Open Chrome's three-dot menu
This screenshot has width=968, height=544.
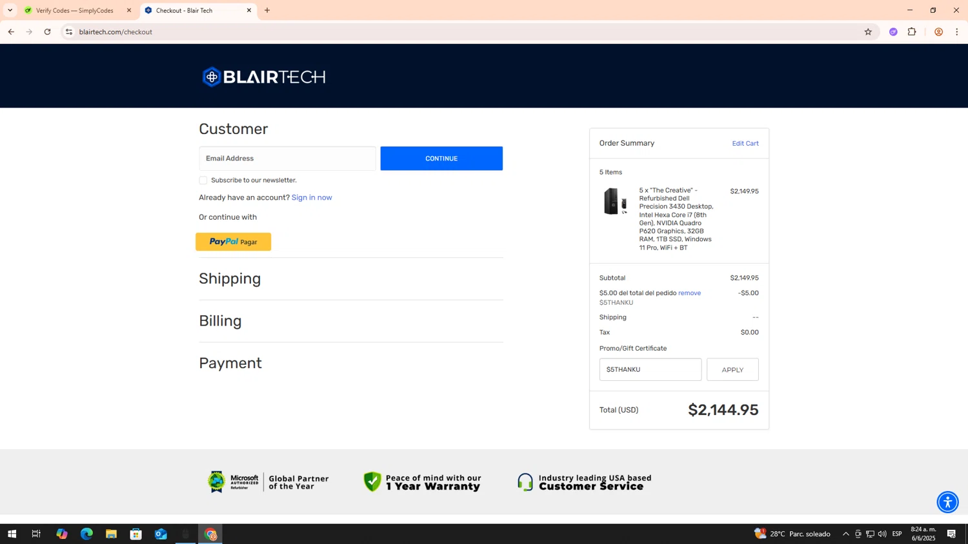pyautogui.click(x=957, y=32)
